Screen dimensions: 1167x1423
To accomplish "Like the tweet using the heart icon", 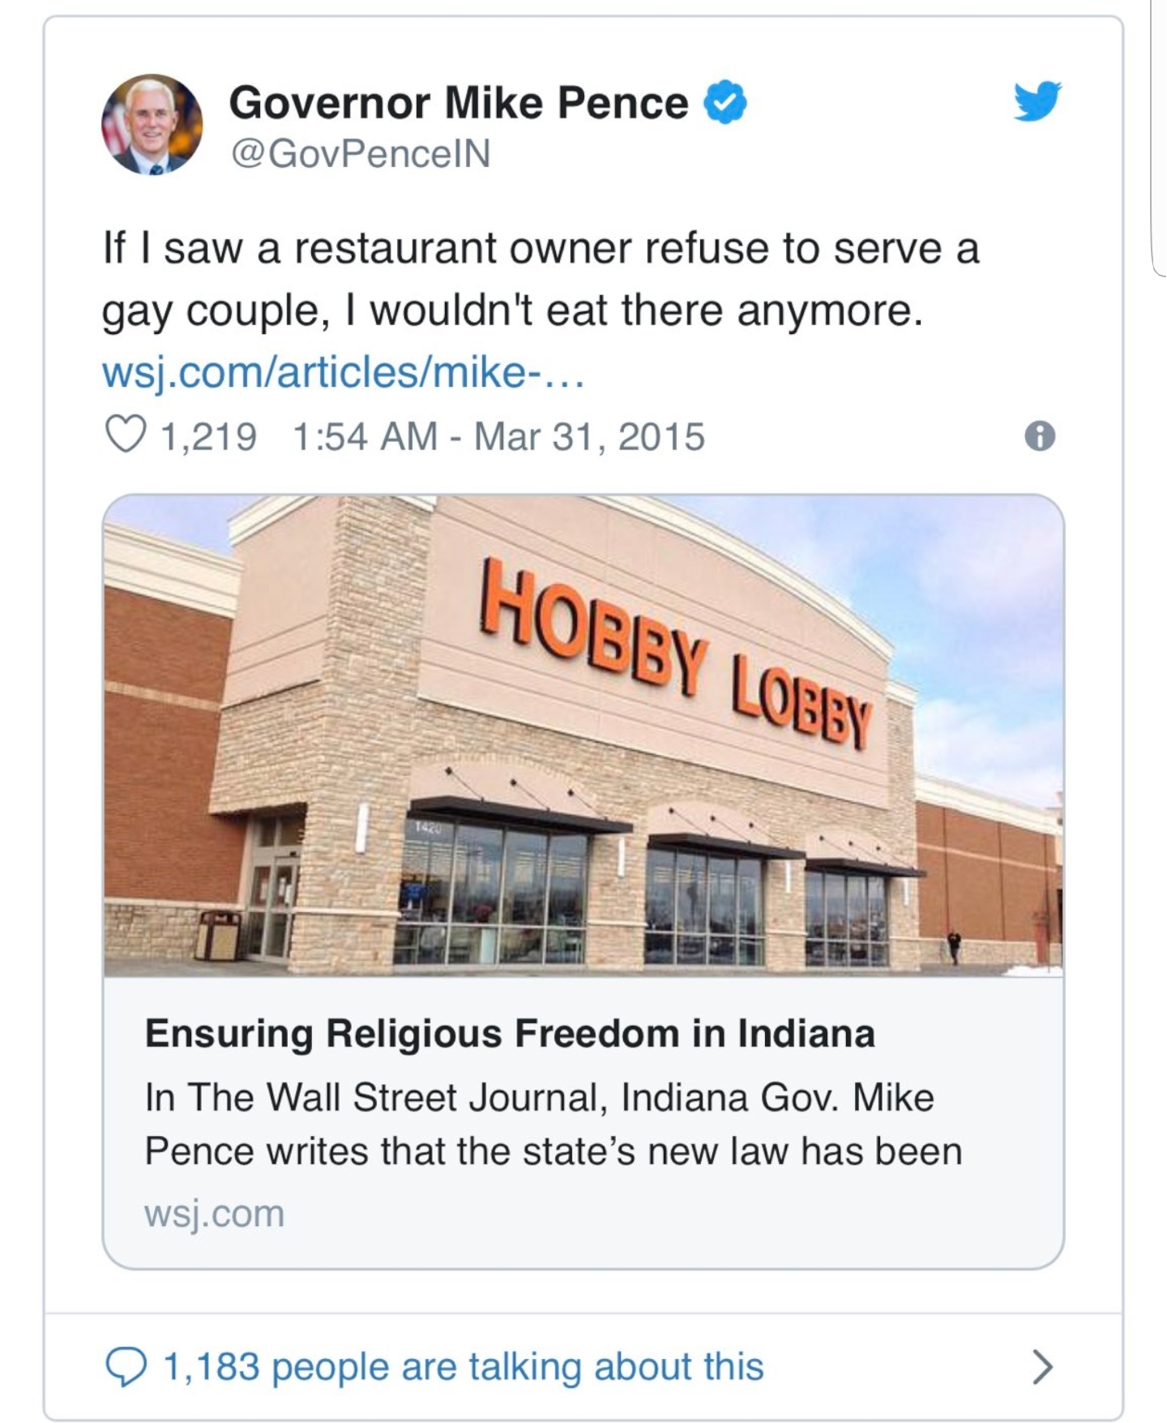I will pyautogui.click(x=126, y=436).
